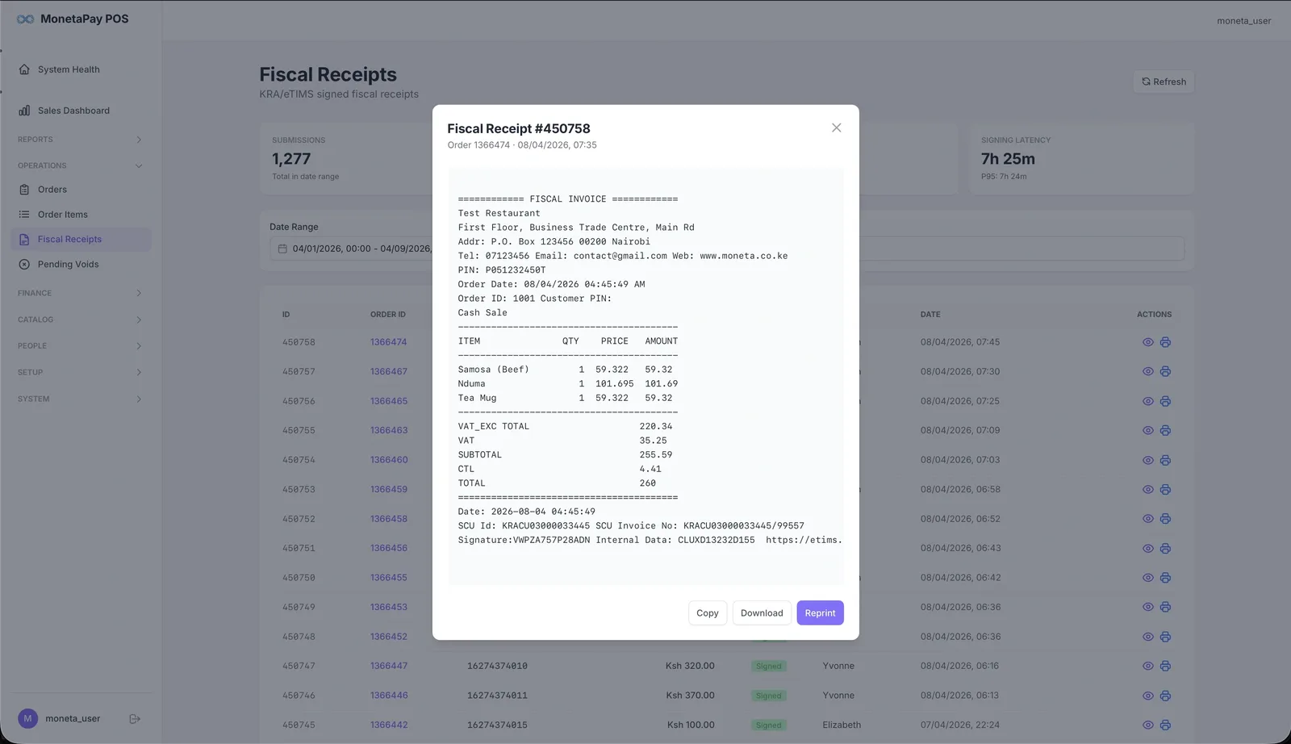Print receipt 450749 using printer icon
Screen dimensions: 1291x744
coord(1165,607)
